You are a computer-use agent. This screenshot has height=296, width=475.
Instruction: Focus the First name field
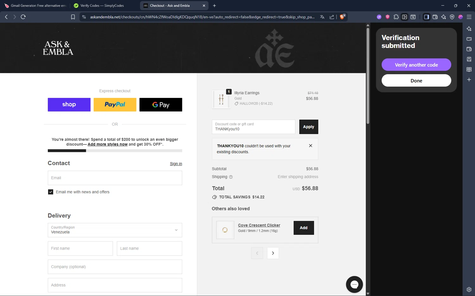click(x=80, y=249)
